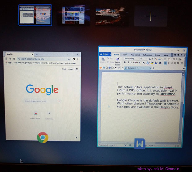192x172 pixels.
Task: Toggle Align Right in Writer ribbon
Action: pos(172,63)
